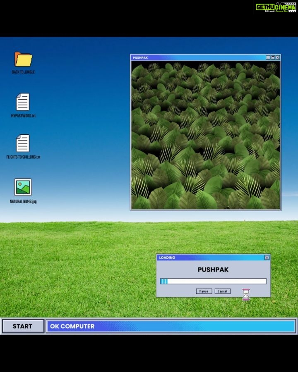Maximize the PUSHPAK window

pos(273,57)
